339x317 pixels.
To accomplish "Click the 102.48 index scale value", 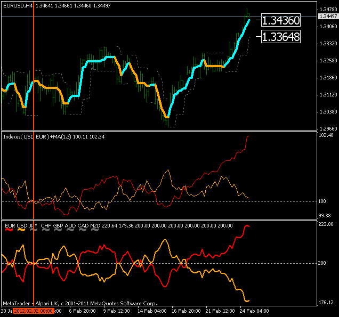I will pos(326,135).
